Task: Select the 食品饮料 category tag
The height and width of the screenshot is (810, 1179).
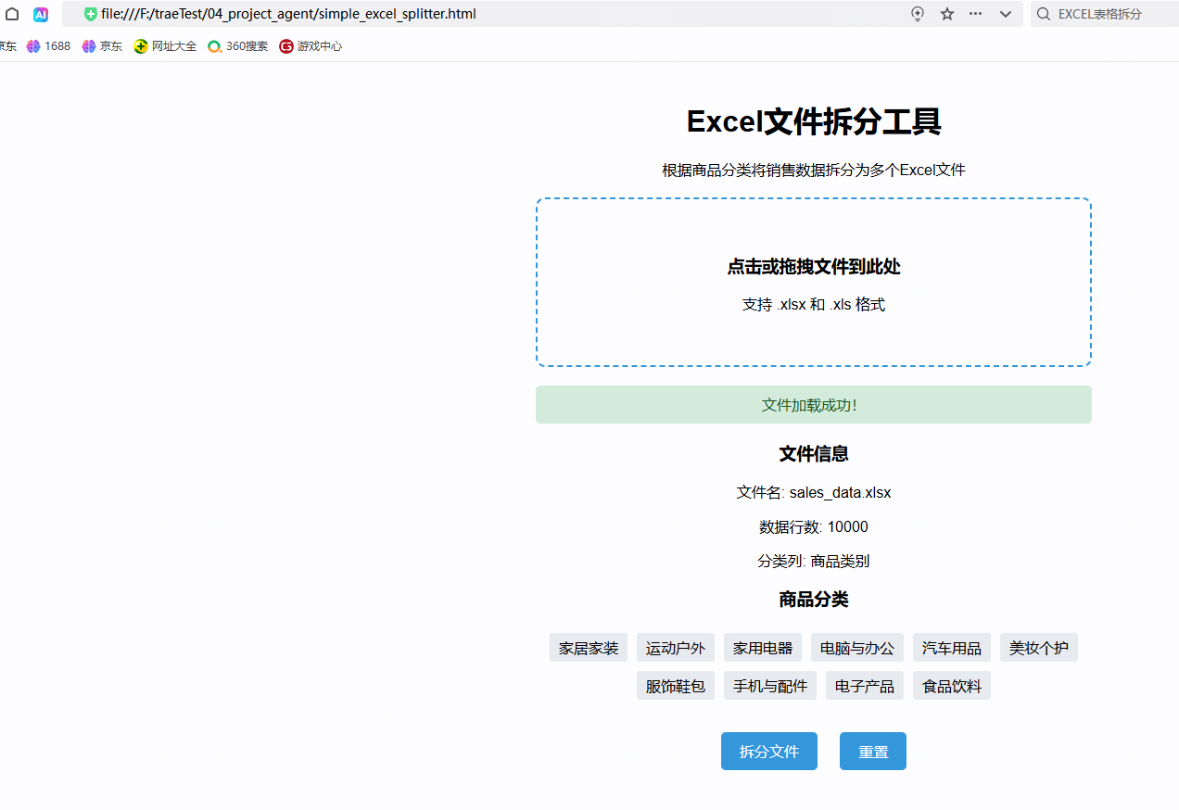Action: tap(952, 686)
